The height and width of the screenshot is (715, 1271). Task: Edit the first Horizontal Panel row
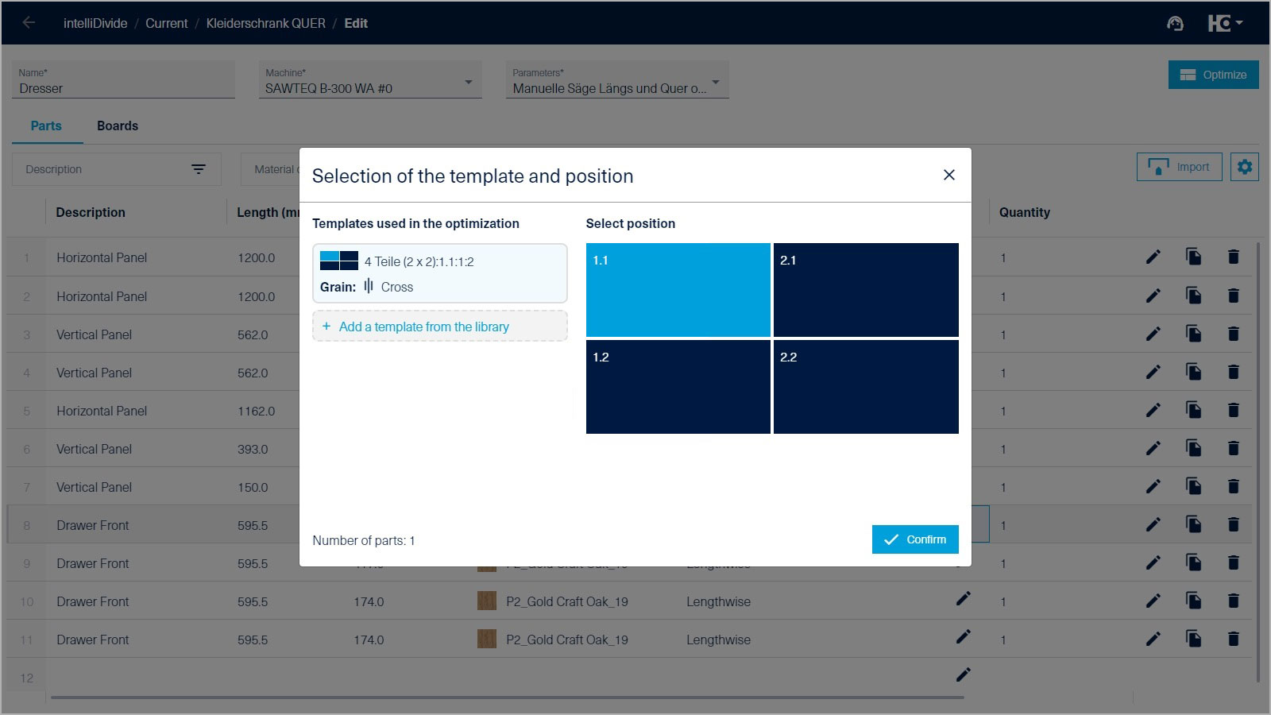[1153, 257]
